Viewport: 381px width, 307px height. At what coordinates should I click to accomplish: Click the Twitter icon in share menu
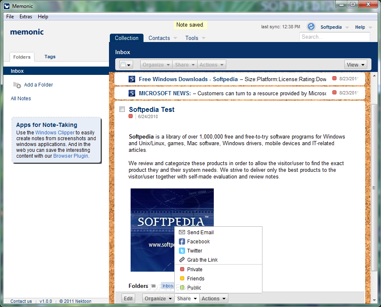182,250
